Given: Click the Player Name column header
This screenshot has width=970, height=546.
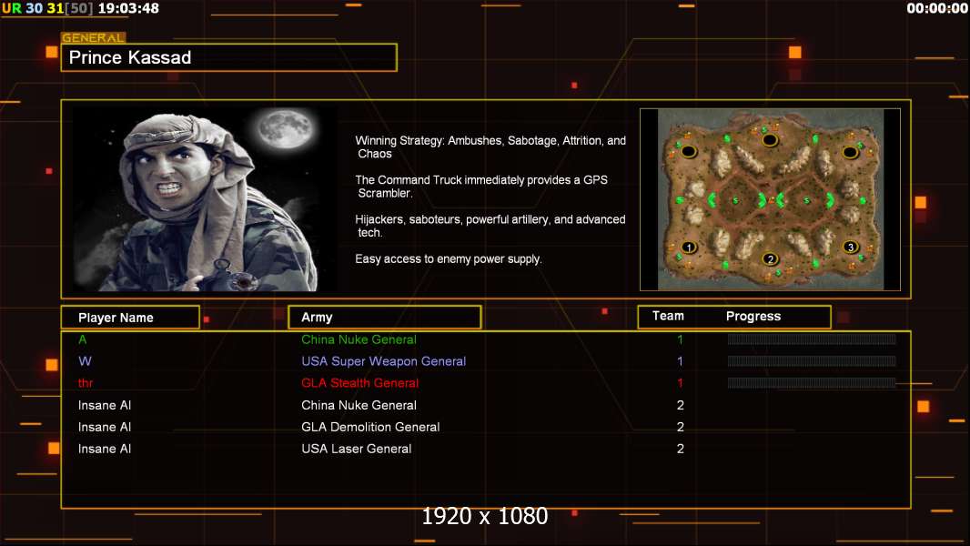Looking at the screenshot, I should tap(130, 318).
